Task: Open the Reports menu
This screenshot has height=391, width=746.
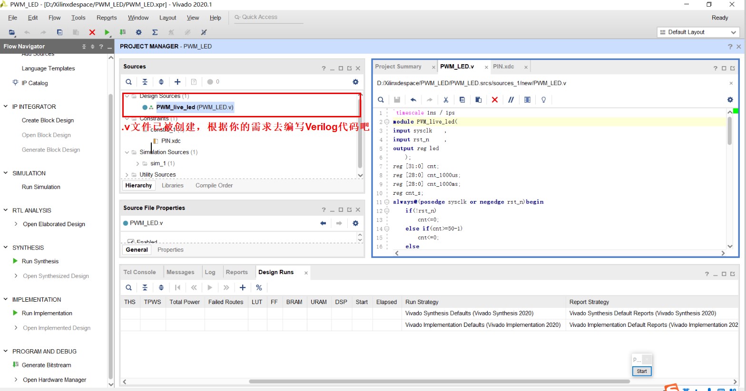Action: [107, 18]
